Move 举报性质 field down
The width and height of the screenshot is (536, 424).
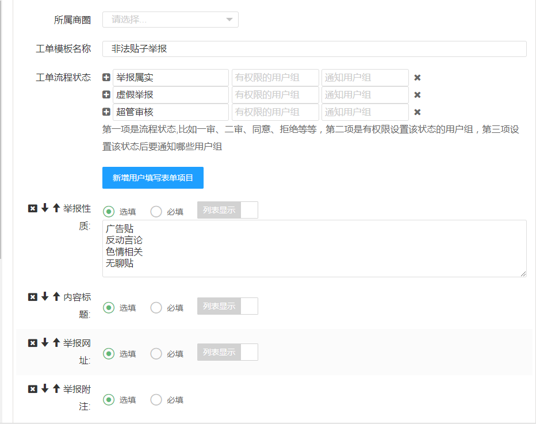pyautogui.click(x=45, y=208)
